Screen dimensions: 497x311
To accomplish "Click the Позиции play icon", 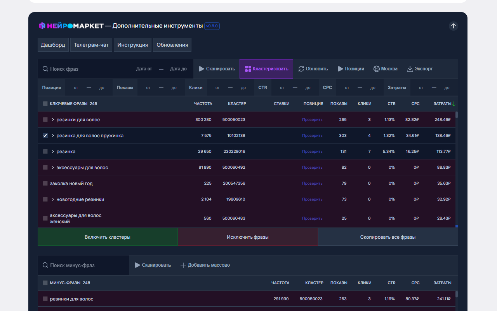I will (x=341, y=69).
